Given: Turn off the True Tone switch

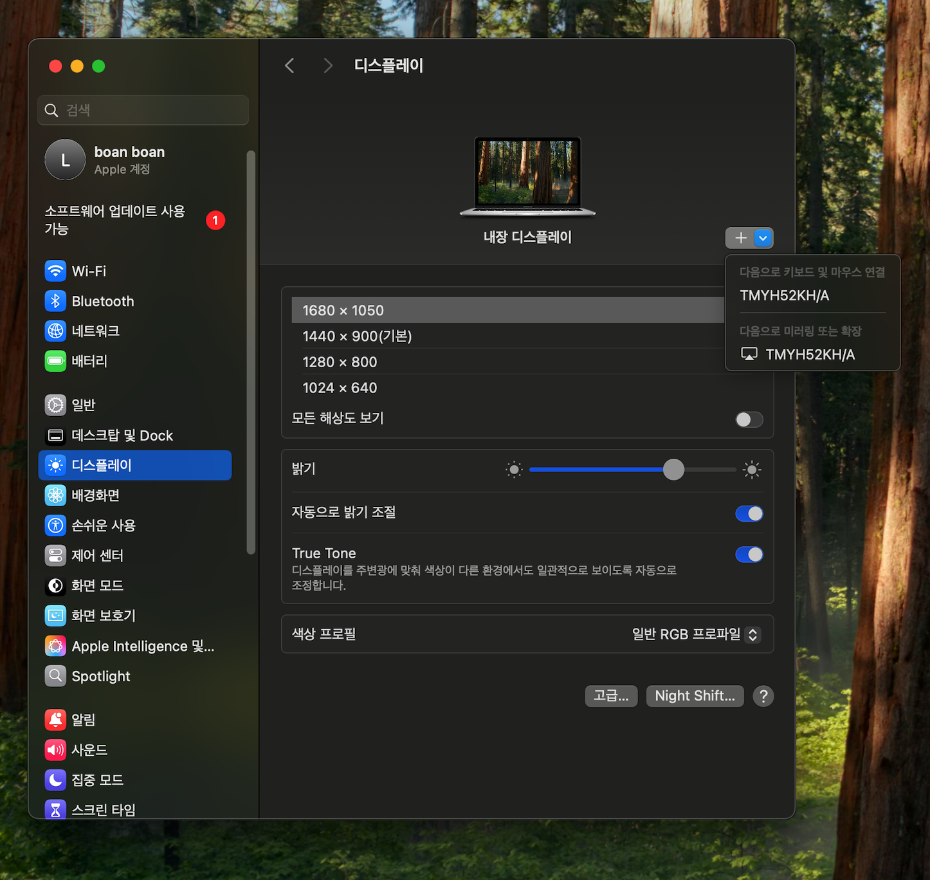Looking at the screenshot, I should coord(749,555).
